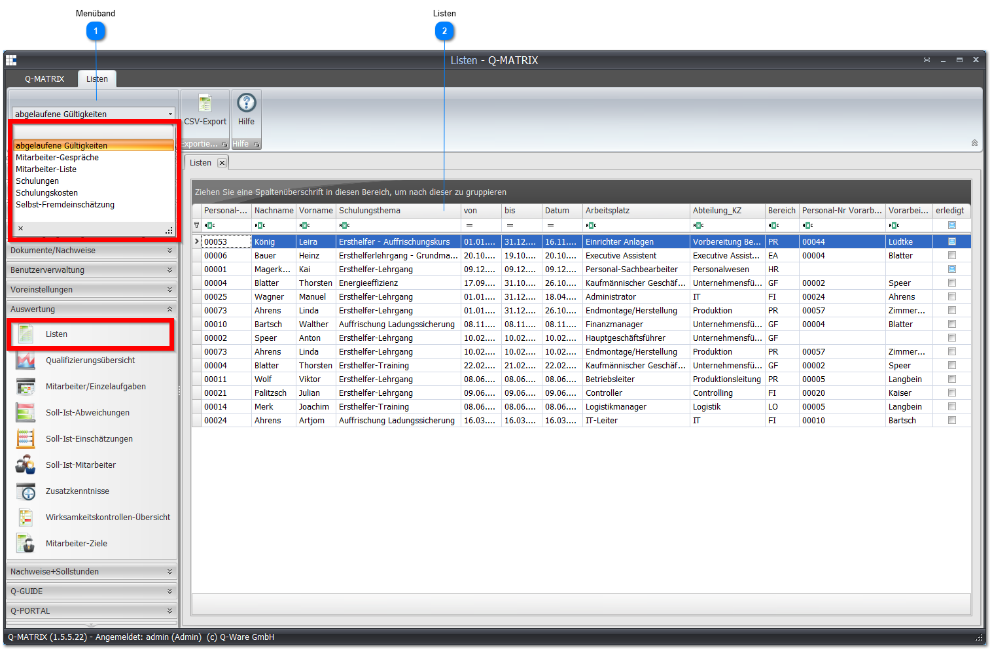This screenshot has height=651, width=992.
Task: Click the 'Artjom' Vorname cell
Action: pyautogui.click(x=316, y=421)
